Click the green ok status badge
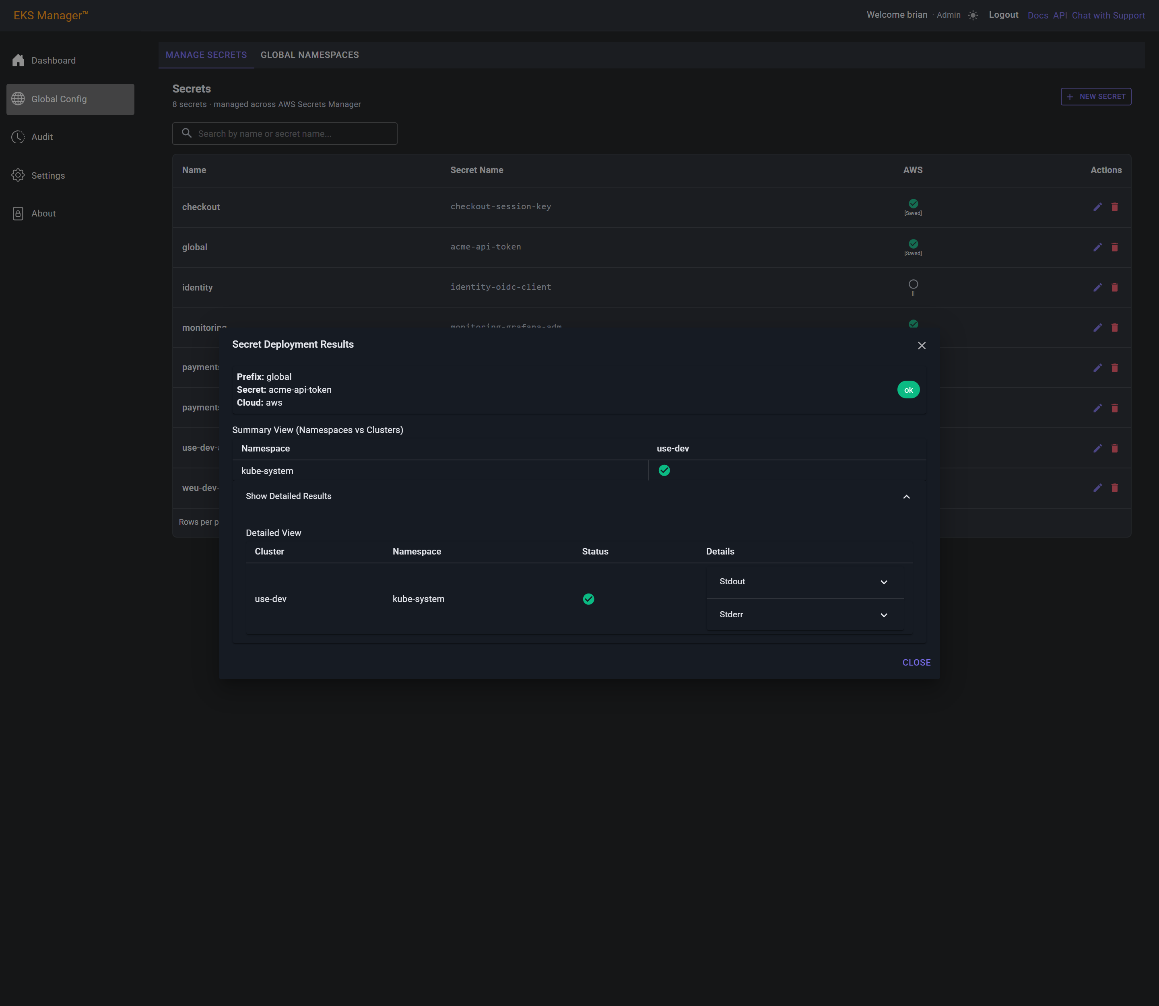The image size is (1159, 1006). point(908,390)
